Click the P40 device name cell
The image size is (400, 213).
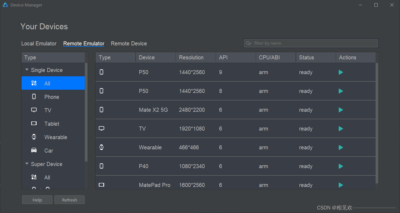click(x=143, y=166)
